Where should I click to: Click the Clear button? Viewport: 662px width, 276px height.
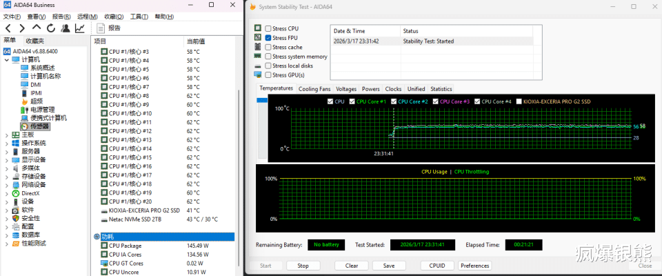point(351,266)
